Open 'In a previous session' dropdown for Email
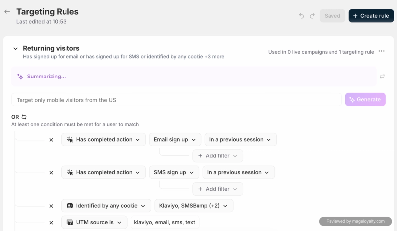397x231 pixels. pyautogui.click(x=241, y=140)
